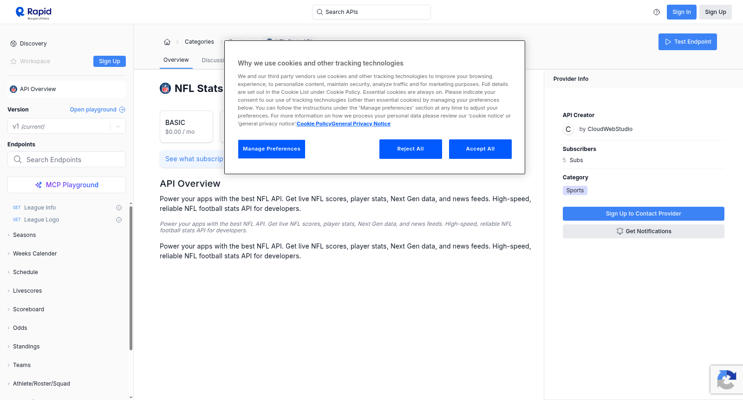The image size is (743, 400).
Task: Click the reCAPTCHA badge
Action: pos(727,380)
